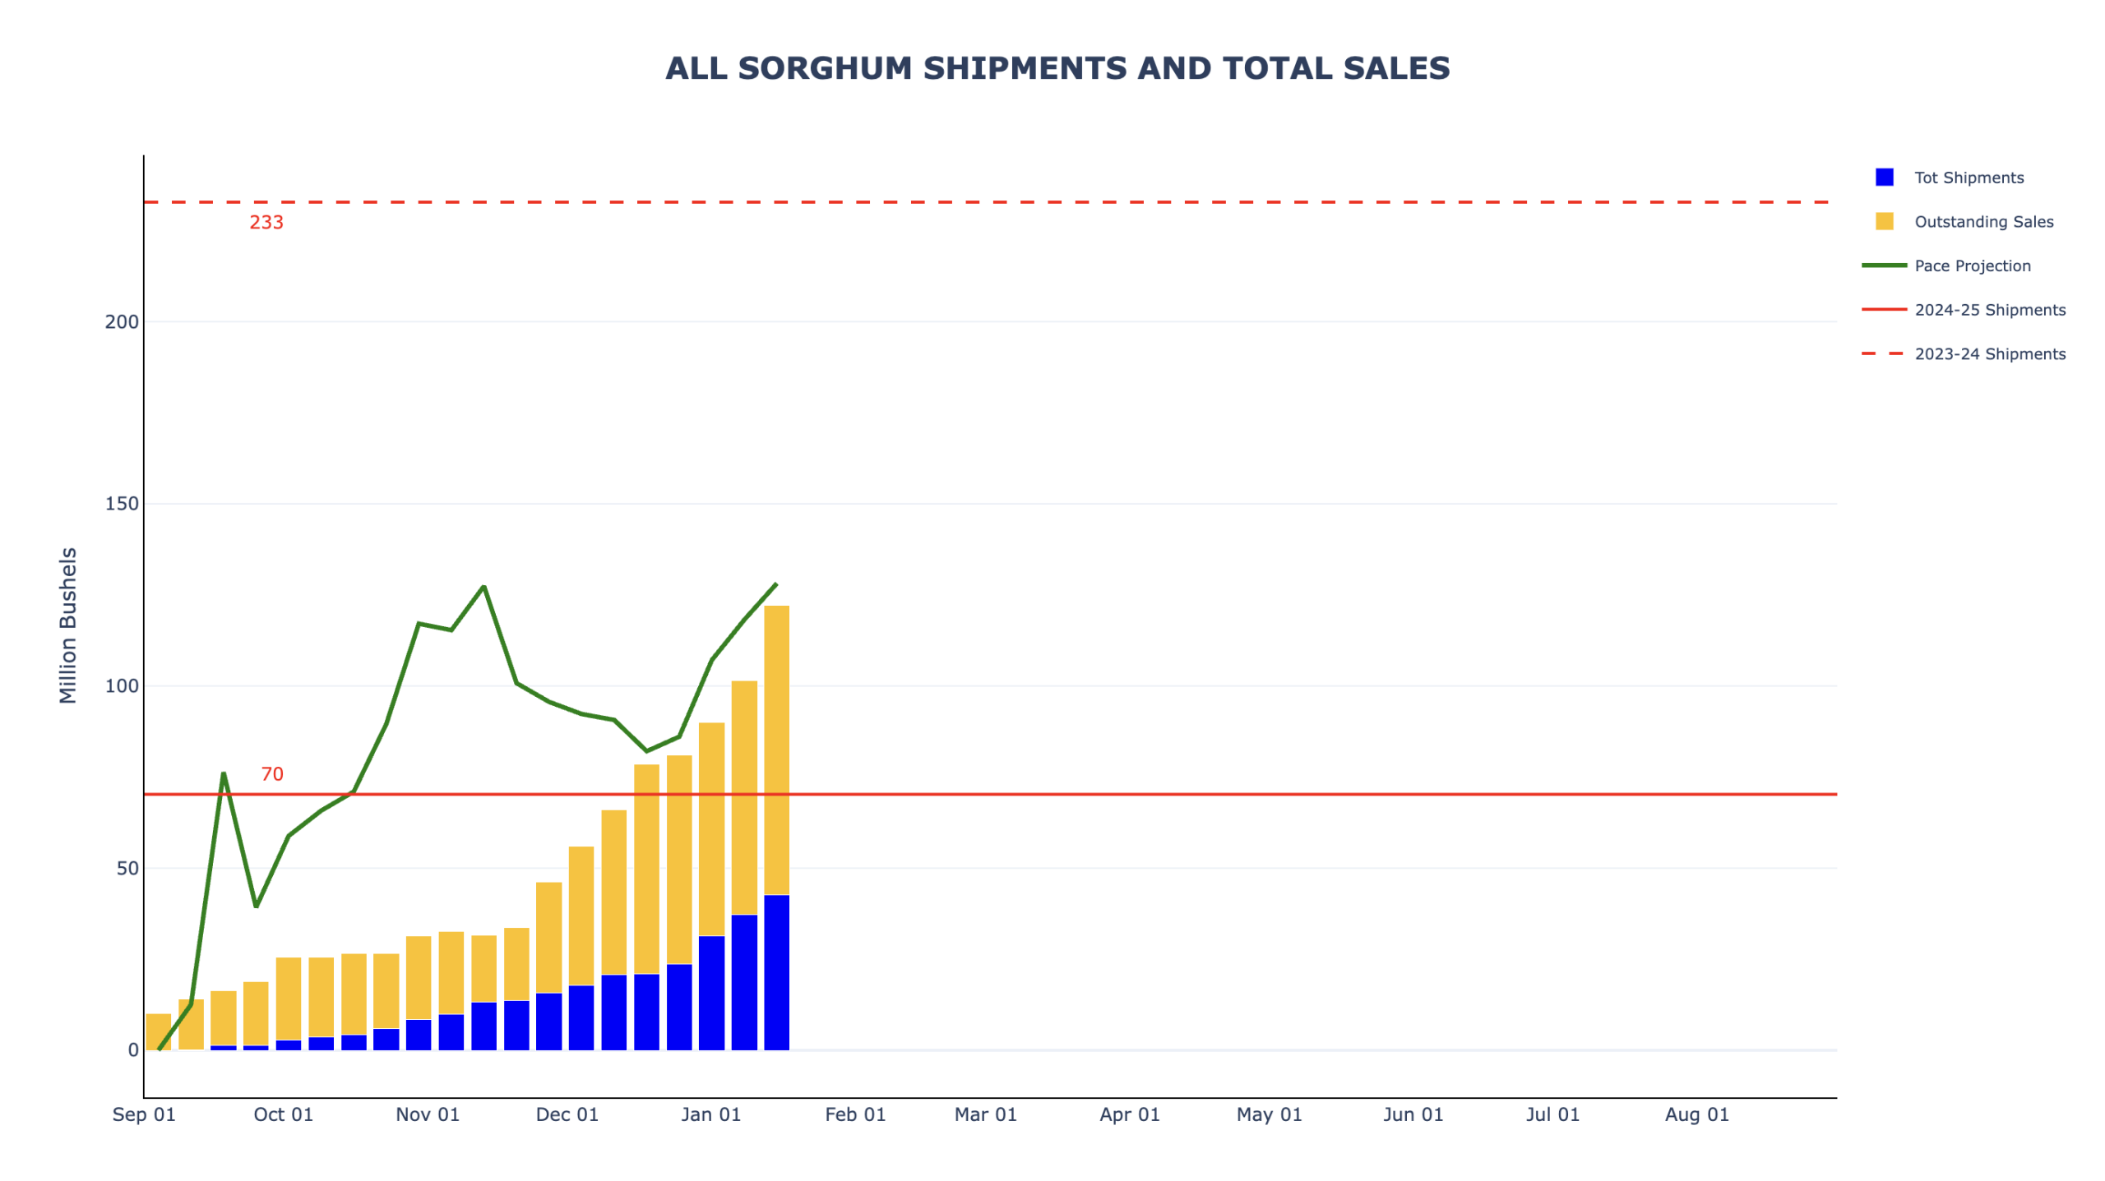Viewport: 2105px width, 1181px height.
Task: Click the red 233 annotation label
Action: tap(266, 223)
